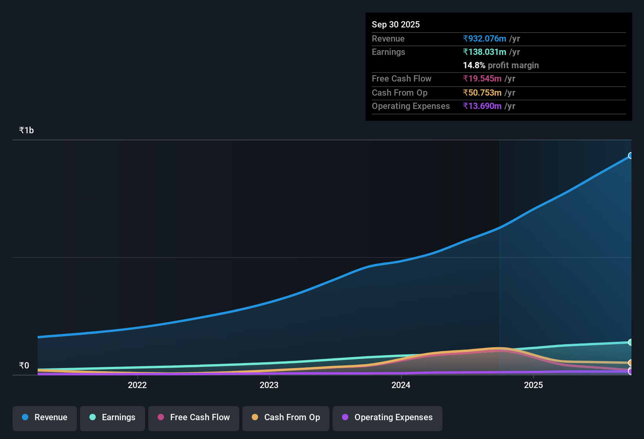Click the orange Cash From Op legend dot
Screen dimensions: 644x439
point(255,417)
